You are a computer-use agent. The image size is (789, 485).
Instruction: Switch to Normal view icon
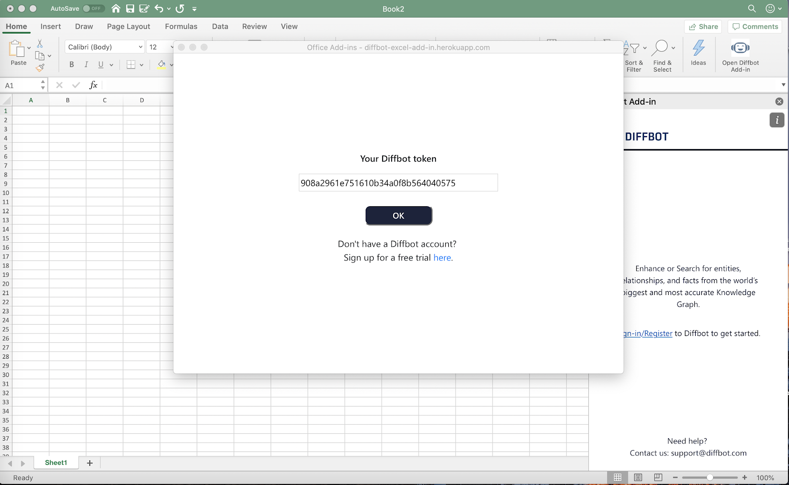coord(617,478)
